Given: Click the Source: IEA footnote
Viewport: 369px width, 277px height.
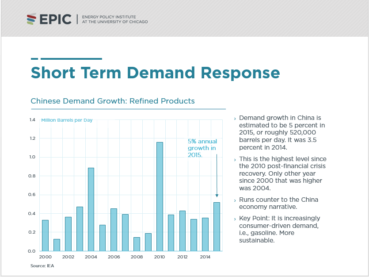Looking at the screenshot, I should 42,266.
